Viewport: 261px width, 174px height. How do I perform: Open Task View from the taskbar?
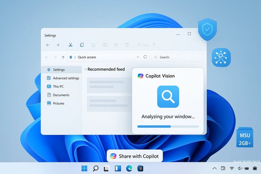(x=106, y=169)
